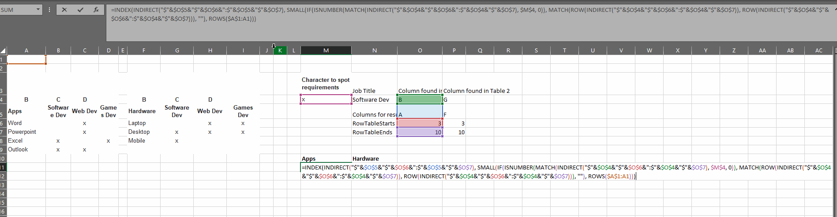Select column O header
The image size is (837, 217).
pos(420,51)
